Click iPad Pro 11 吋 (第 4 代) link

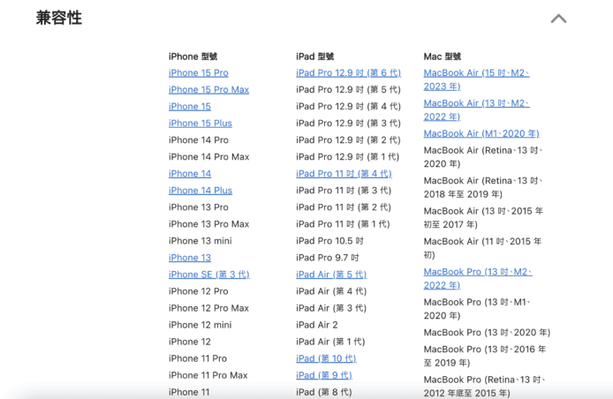(344, 174)
